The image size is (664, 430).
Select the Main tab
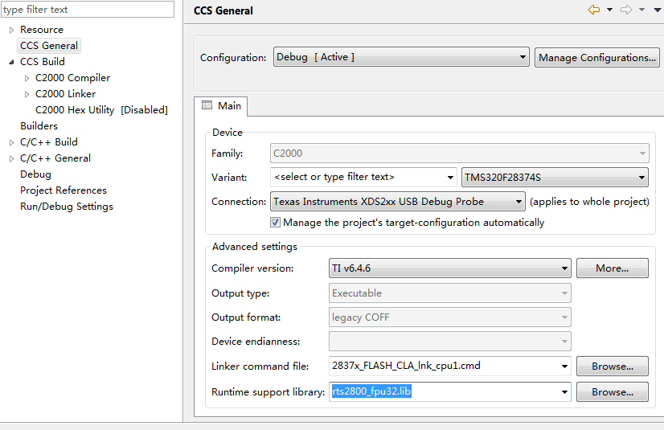(222, 106)
